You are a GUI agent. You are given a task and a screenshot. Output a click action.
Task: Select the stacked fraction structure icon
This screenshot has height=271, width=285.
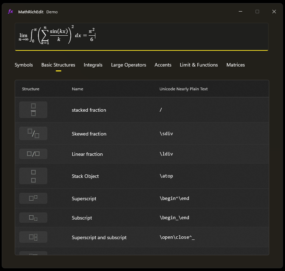(x=33, y=110)
